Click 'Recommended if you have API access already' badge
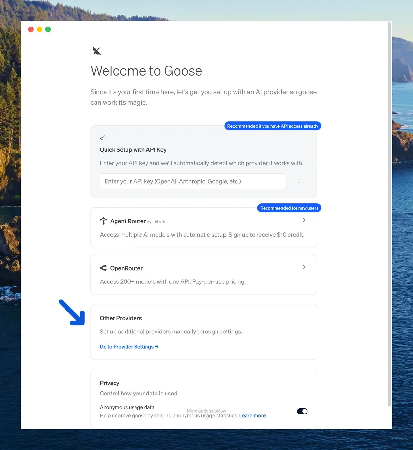This screenshot has height=450, width=413. 273,126
